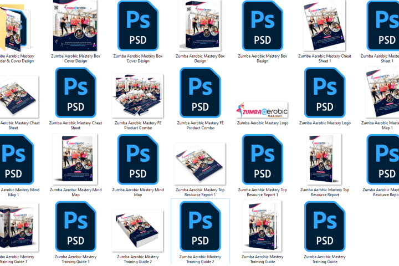This screenshot has height=266, width=399.
Task: Select the Box Design PSD file icon
Action: click(x=262, y=25)
